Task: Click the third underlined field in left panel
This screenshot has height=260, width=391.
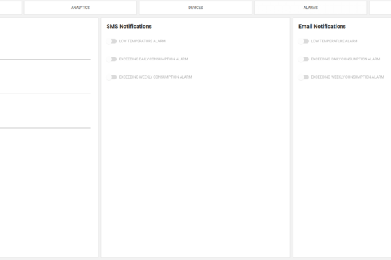Action: (x=44, y=122)
